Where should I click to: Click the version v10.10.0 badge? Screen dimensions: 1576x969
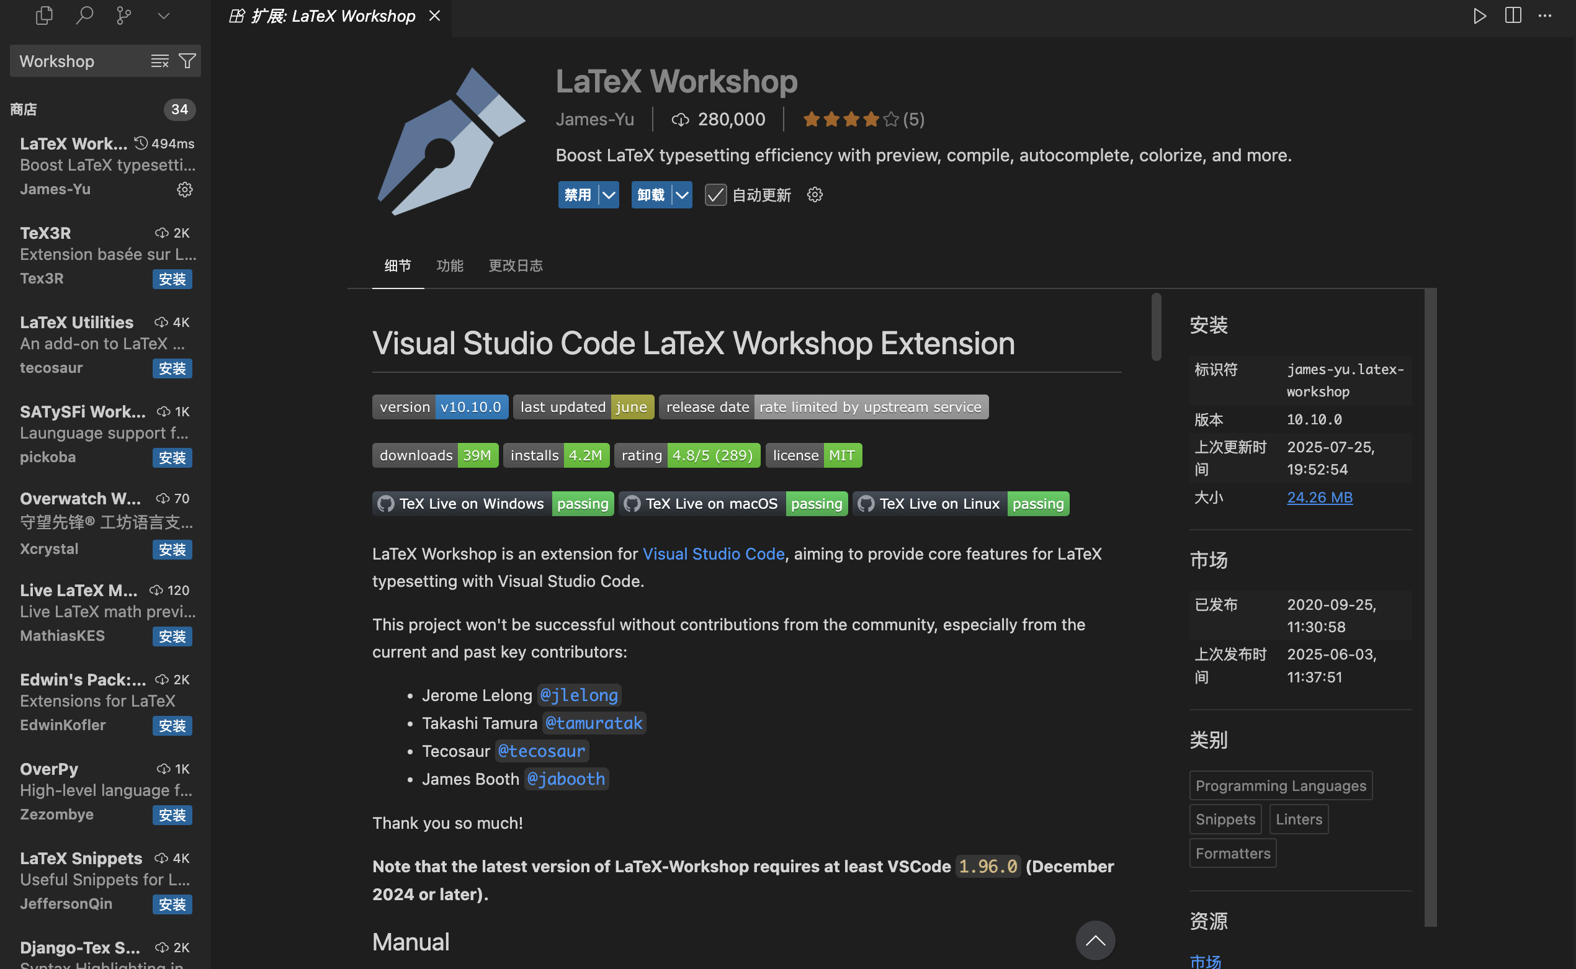[x=441, y=407]
